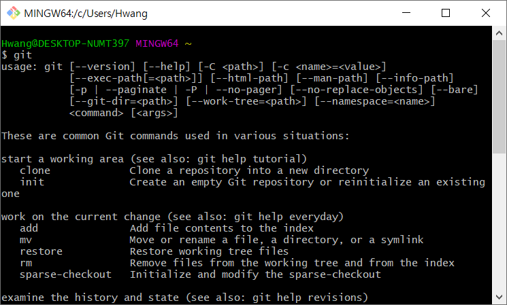Click the window title MINGW64:/c/Users/Hwang
Image resolution: width=507 pixels, height=305 pixels.
pos(86,14)
